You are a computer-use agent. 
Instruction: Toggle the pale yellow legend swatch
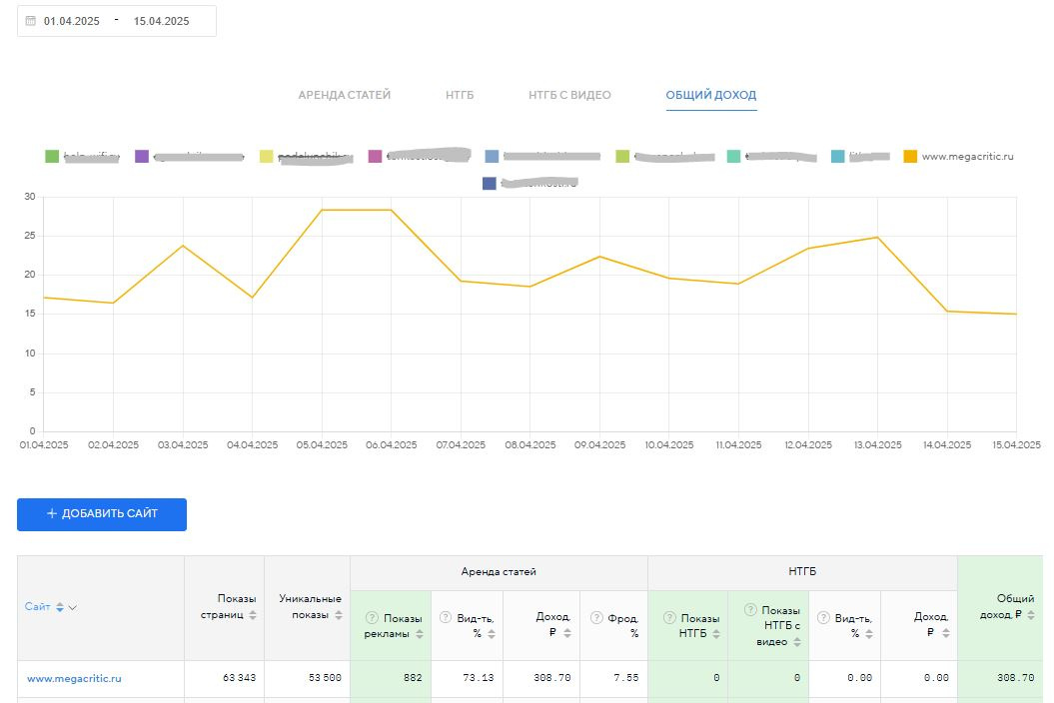tap(266, 156)
